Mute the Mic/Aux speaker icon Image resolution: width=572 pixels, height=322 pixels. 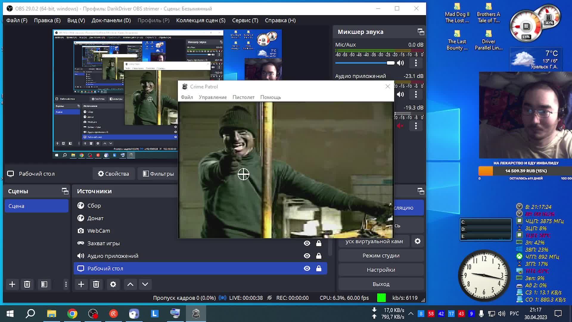pyautogui.click(x=400, y=63)
